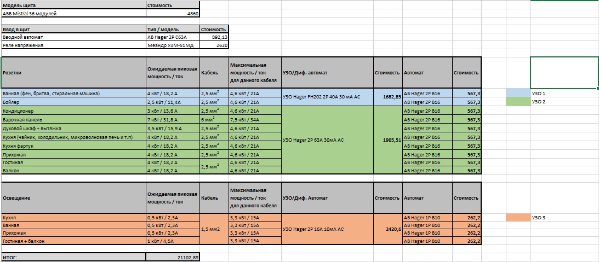Viewport: 599px width, 262px height.
Task: Select the '2,5 кВт / 11,4А' cell
Action: [173, 102]
